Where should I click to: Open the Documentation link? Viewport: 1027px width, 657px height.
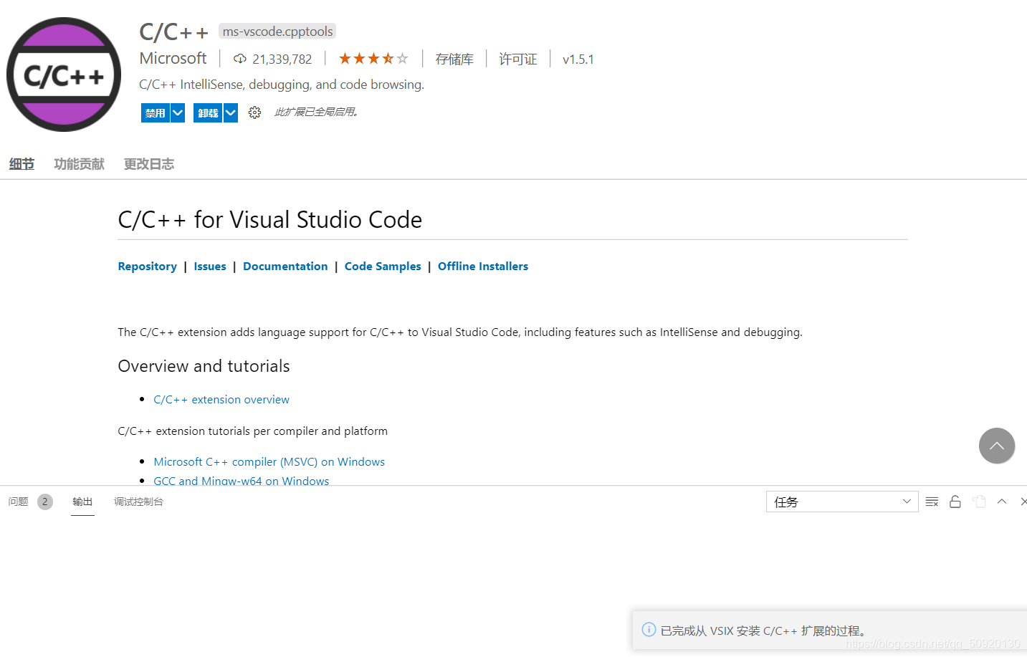(285, 266)
